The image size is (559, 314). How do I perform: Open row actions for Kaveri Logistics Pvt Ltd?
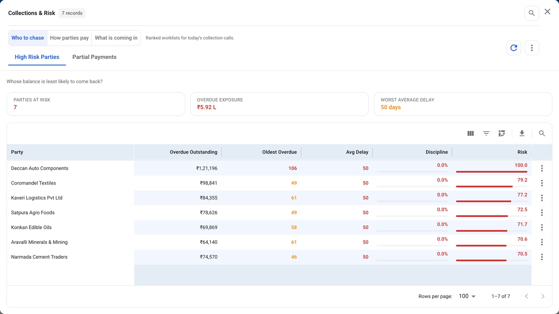pyautogui.click(x=542, y=198)
